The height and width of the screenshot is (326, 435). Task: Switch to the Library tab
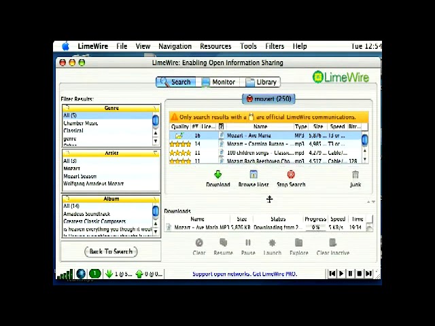tap(261, 82)
